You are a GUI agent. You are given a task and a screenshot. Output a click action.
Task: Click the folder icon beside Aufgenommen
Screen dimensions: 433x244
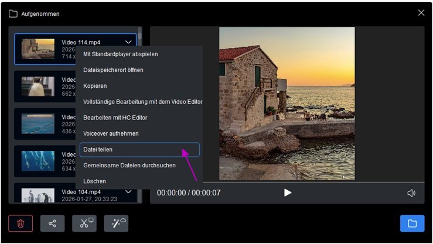pyautogui.click(x=13, y=13)
